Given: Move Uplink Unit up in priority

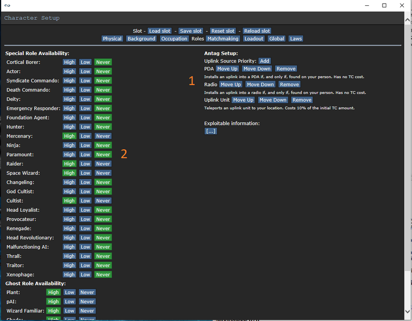Looking at the screenshot, I should pos(243,100).
